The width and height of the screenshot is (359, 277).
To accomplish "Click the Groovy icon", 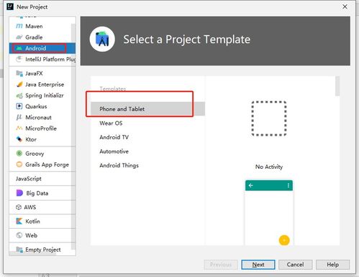I will coord(19,154).
